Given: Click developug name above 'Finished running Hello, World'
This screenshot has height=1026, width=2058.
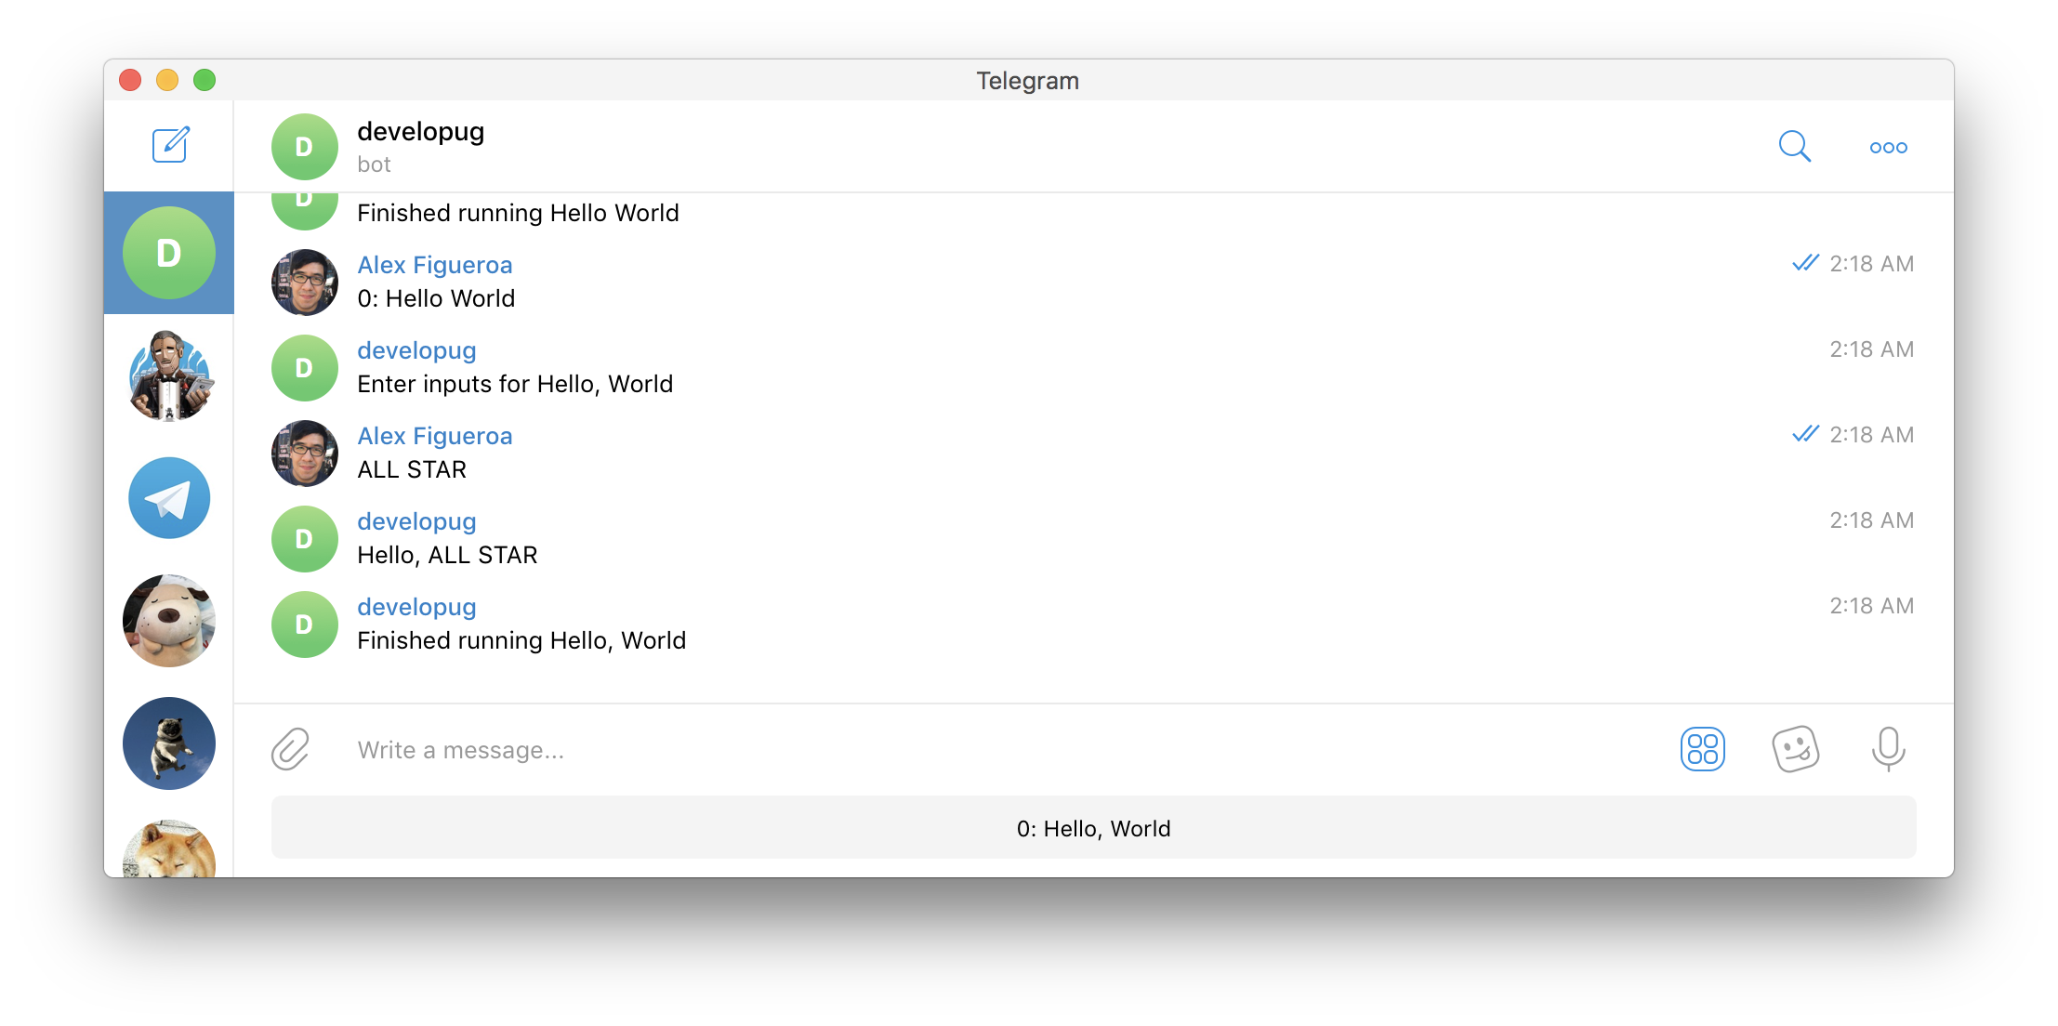Looking at the screenshot, I should pos(416,607).
